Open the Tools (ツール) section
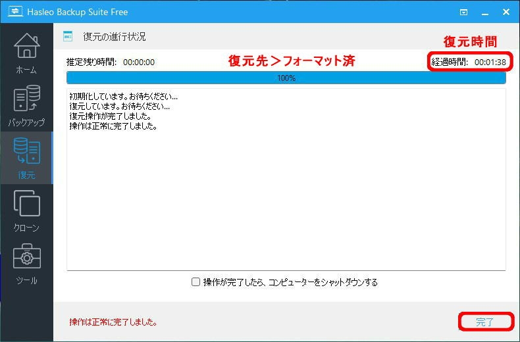Viewport: 520px width, 342px height. (x=26, y=264)
